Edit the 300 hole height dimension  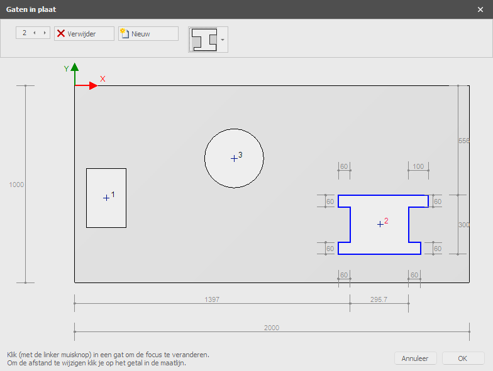click(x=464, y=225)
